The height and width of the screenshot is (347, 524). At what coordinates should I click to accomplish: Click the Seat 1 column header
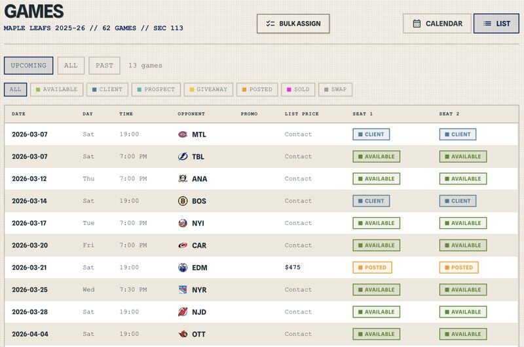pyautogui.click(x=363, y=113)
